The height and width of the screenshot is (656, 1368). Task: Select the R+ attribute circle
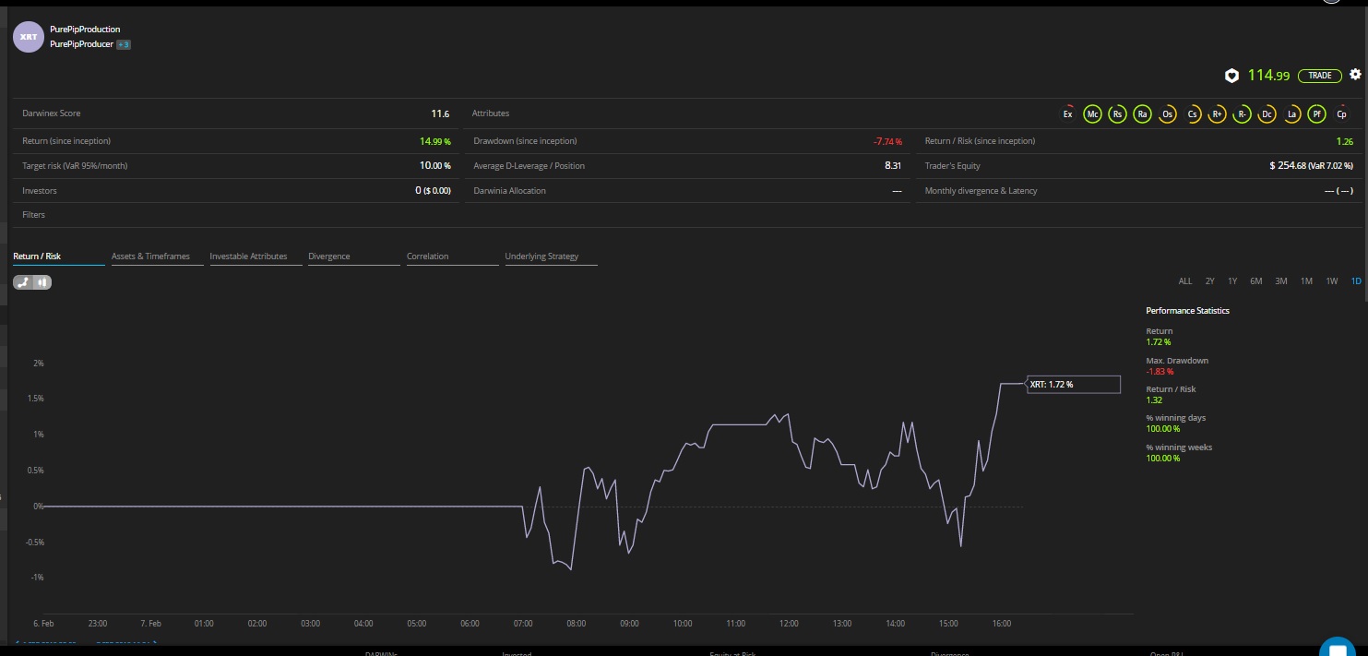click(x=1218, y=113)
